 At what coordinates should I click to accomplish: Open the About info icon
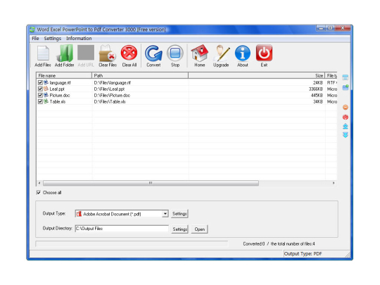pyautogui.click(x=243, y=53)
